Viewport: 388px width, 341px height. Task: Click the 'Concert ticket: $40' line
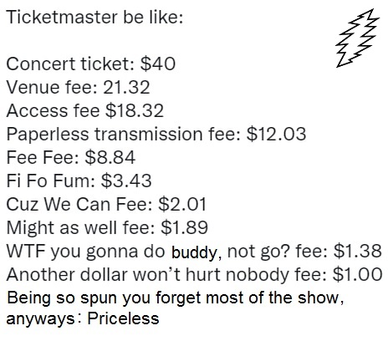[91, 64]
